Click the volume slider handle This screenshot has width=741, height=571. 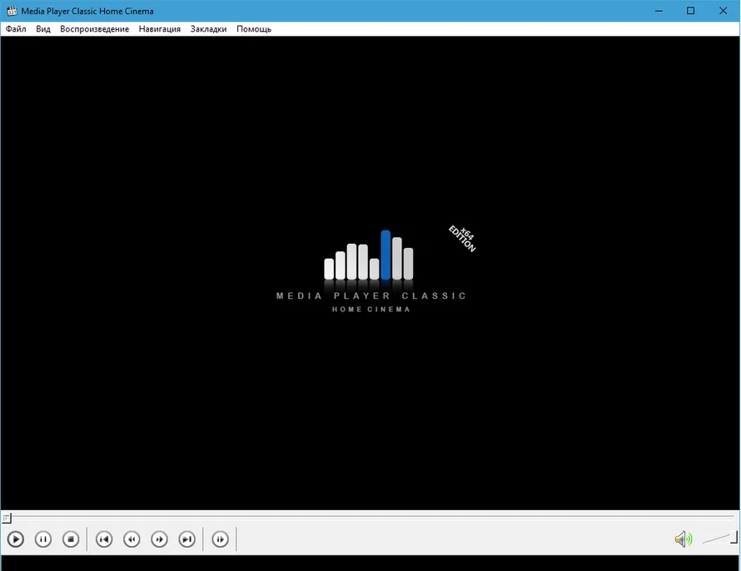click(x=734, y=537)
